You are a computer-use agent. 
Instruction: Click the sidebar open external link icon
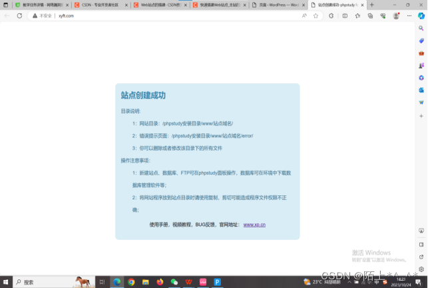[x=421, y=257]
